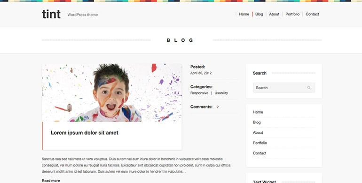Click the search magnifier icon
This screenshot has height=183, width=362.
point(309,88)
